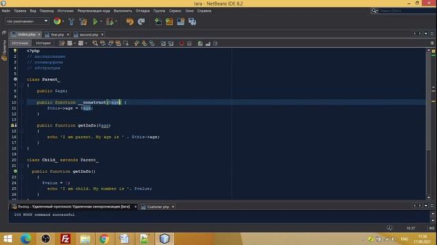
Task: Open the Отладка menu
Action: click(x=143, y=11)
